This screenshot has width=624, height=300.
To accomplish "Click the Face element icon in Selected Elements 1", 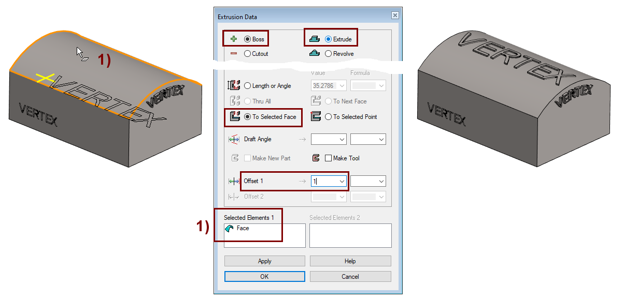I will tap(230, 229).
